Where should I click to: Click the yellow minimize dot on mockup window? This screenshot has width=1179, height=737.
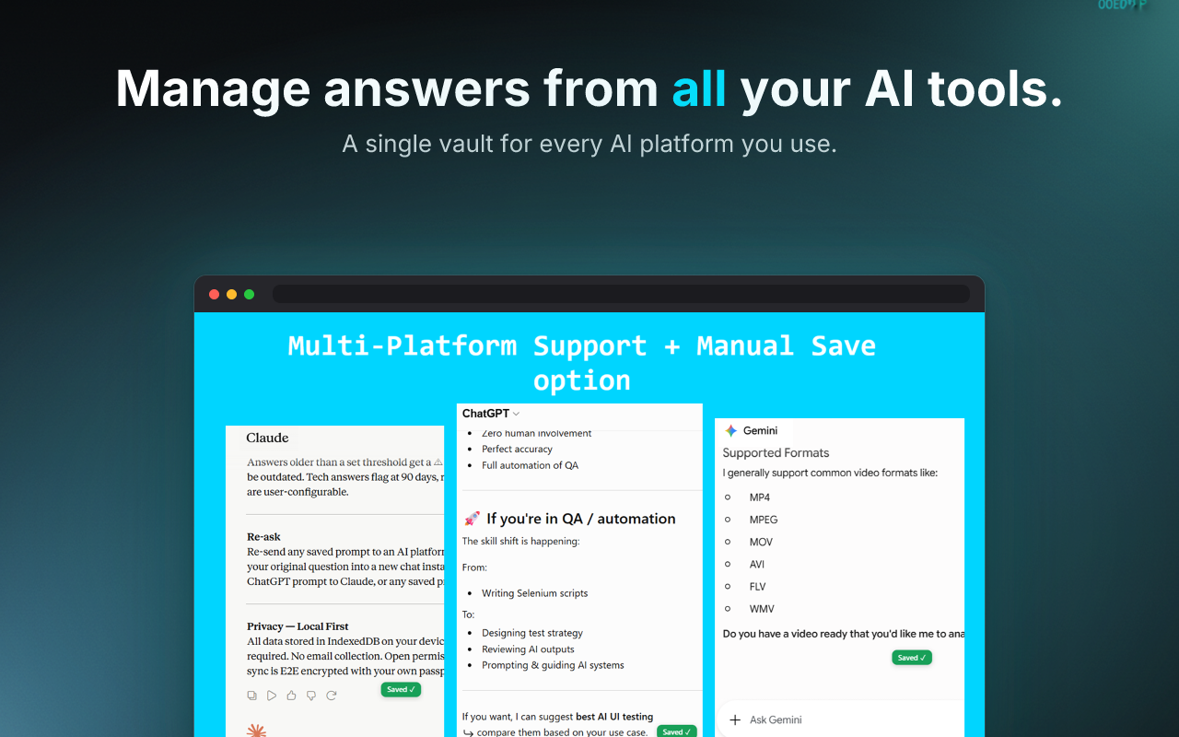tap(231, 294)
